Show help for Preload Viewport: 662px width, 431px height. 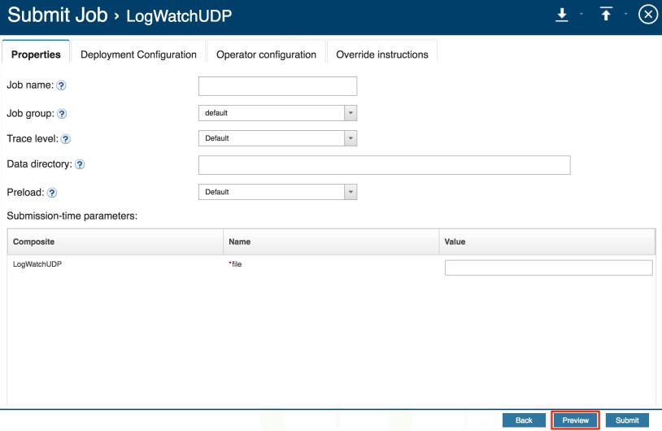tap(52, 193)
